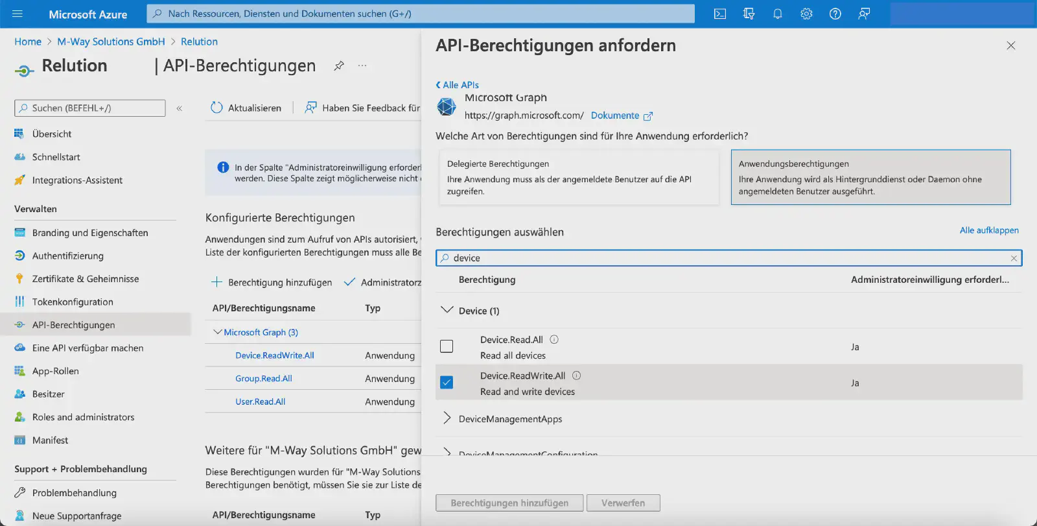Open the Dokumente external link
Screen dimensions: 1037x526
pyautogui.click(x=622, y=115)
